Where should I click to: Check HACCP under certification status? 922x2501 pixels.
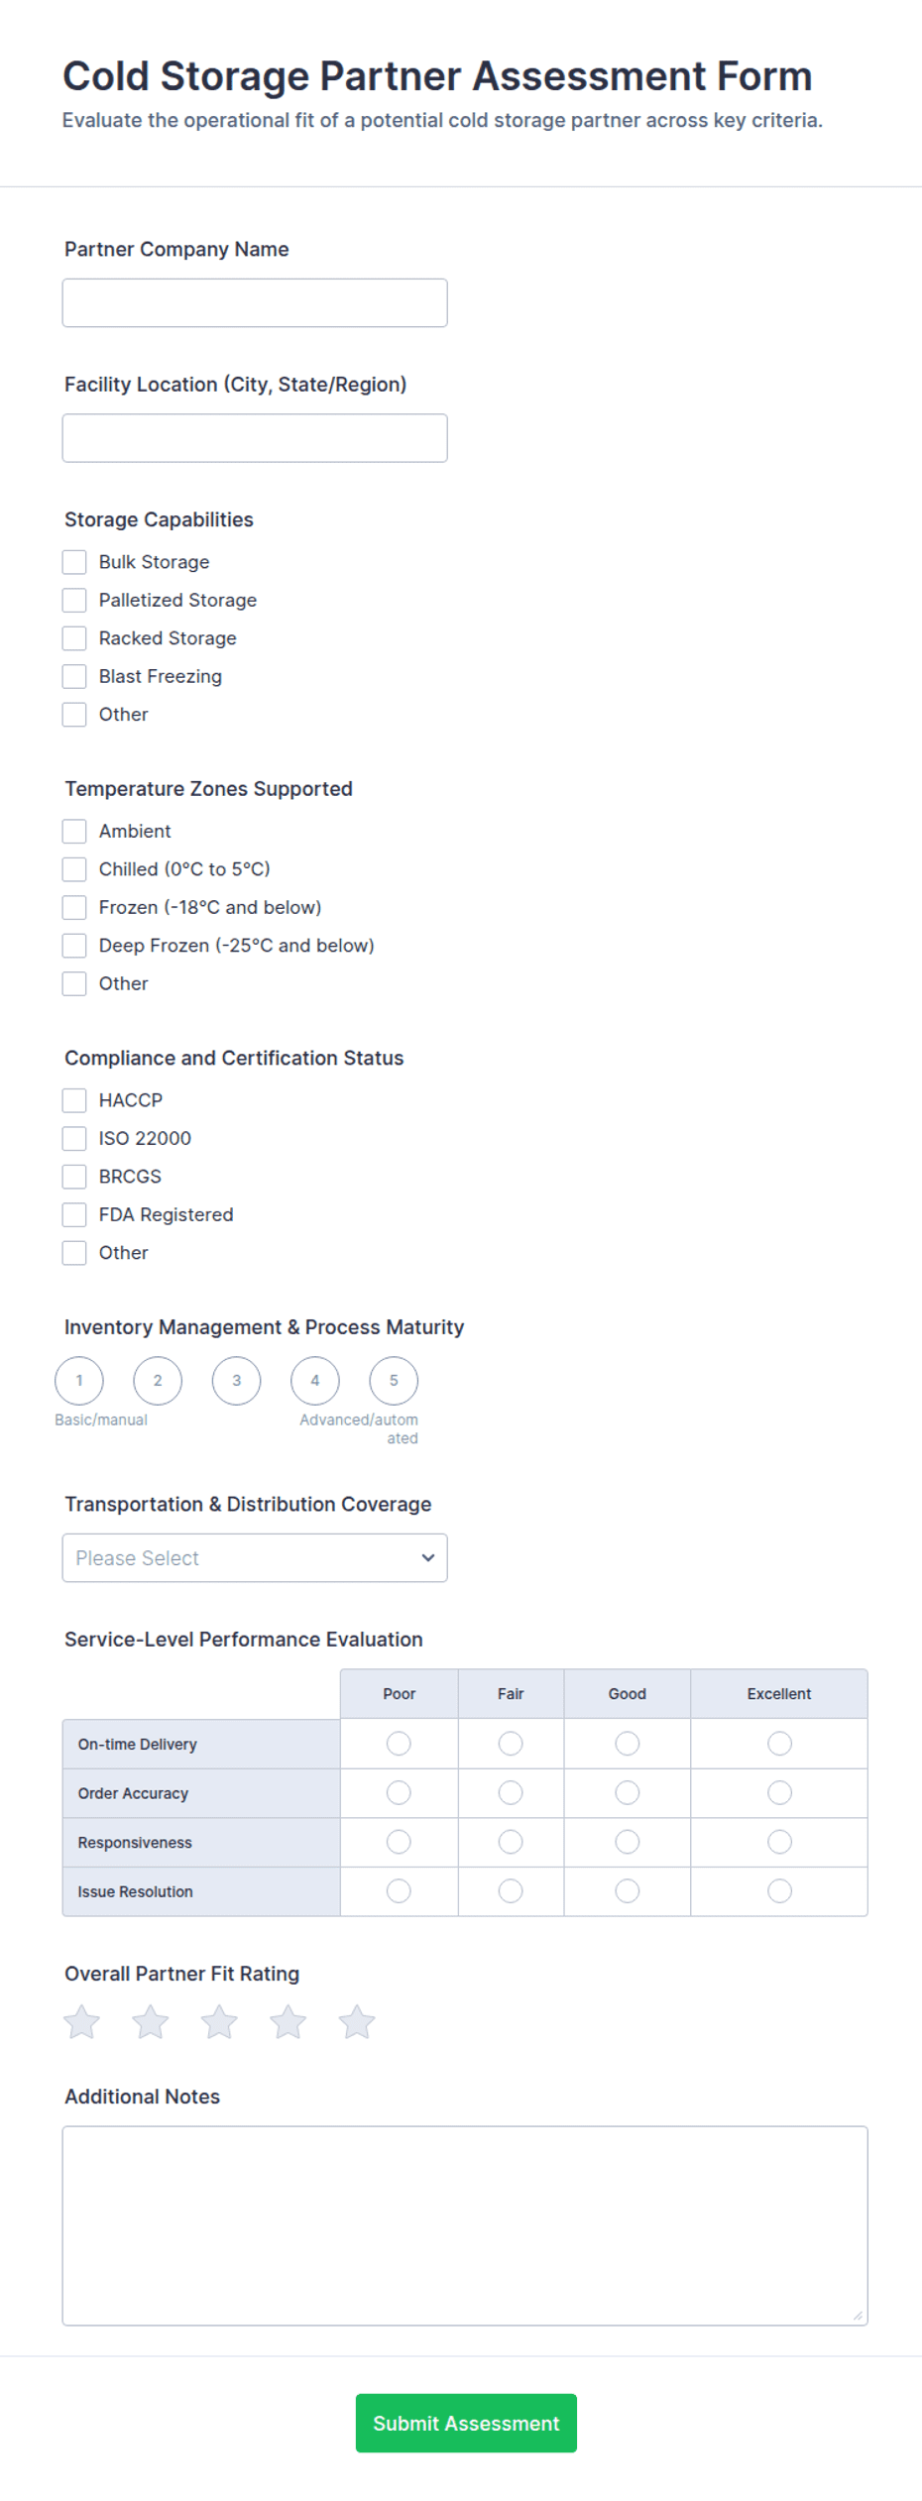pyautogui.click(x=74, y=1099)
